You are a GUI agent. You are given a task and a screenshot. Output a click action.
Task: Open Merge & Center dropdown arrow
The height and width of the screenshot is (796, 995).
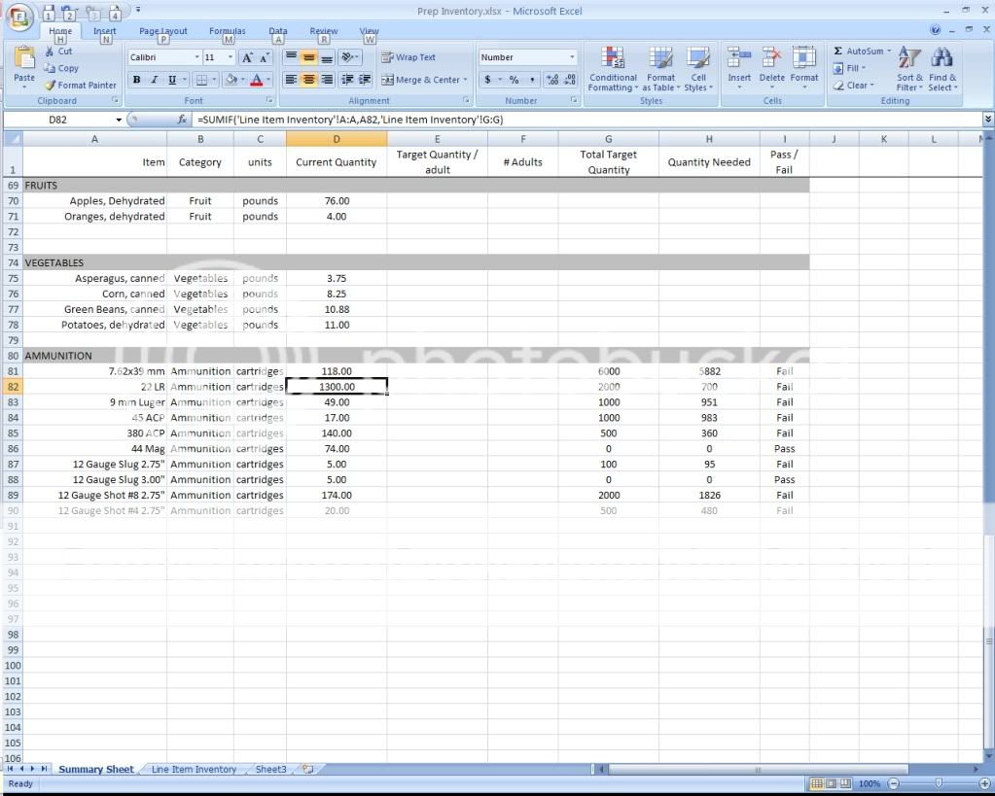tap(465, 80)
